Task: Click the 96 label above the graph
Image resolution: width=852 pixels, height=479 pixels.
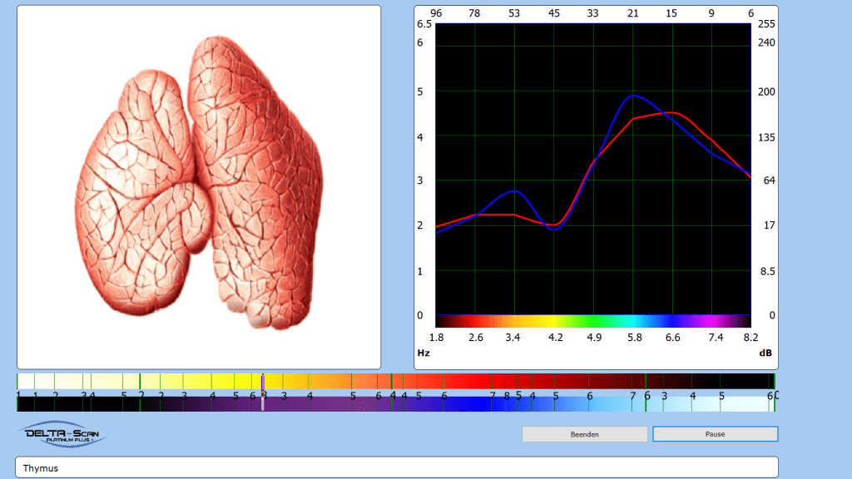Action: 435,12
